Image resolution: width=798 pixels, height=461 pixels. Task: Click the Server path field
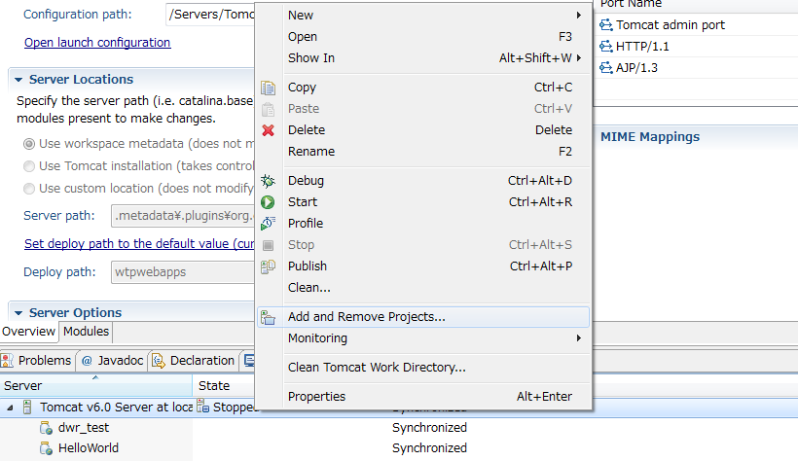click(183, 216)
